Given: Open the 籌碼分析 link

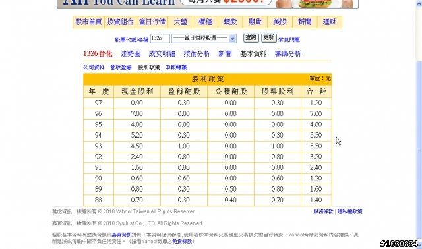Looking at the screenshot, I should tap(288, 54).
